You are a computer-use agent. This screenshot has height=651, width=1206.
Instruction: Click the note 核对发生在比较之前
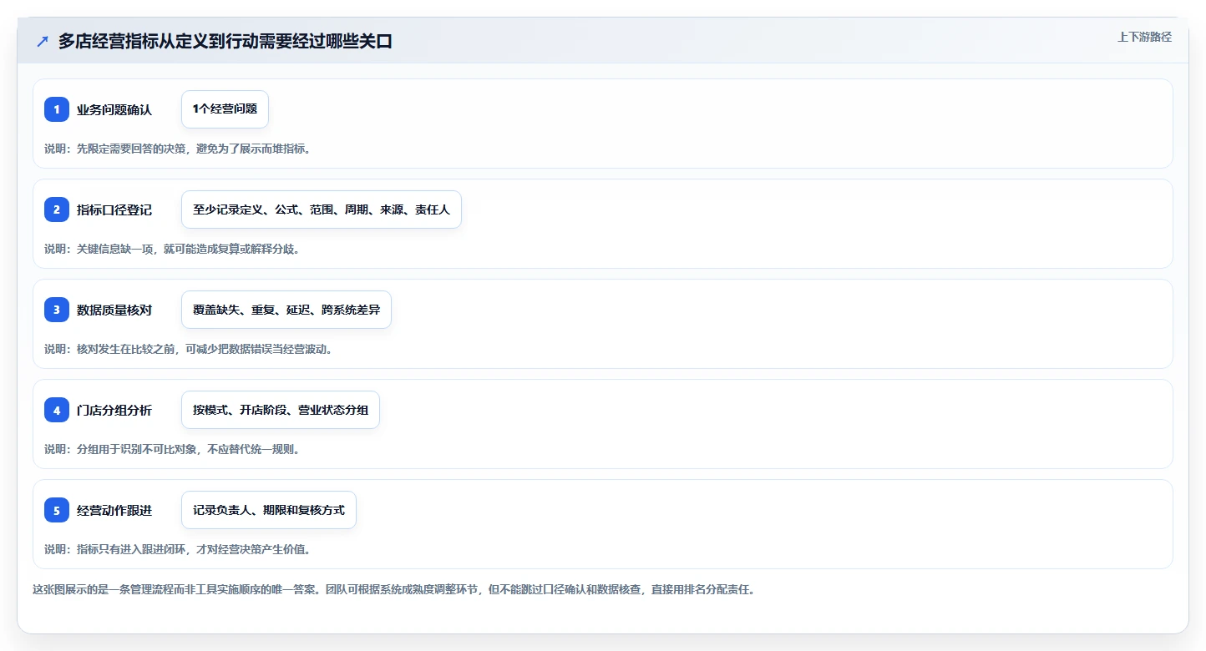[189, 349]
